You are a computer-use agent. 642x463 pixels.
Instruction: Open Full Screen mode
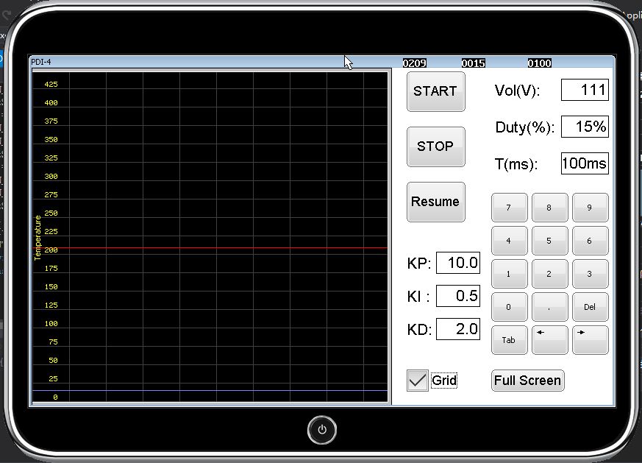pyautogui.click(x=527, y=381)
